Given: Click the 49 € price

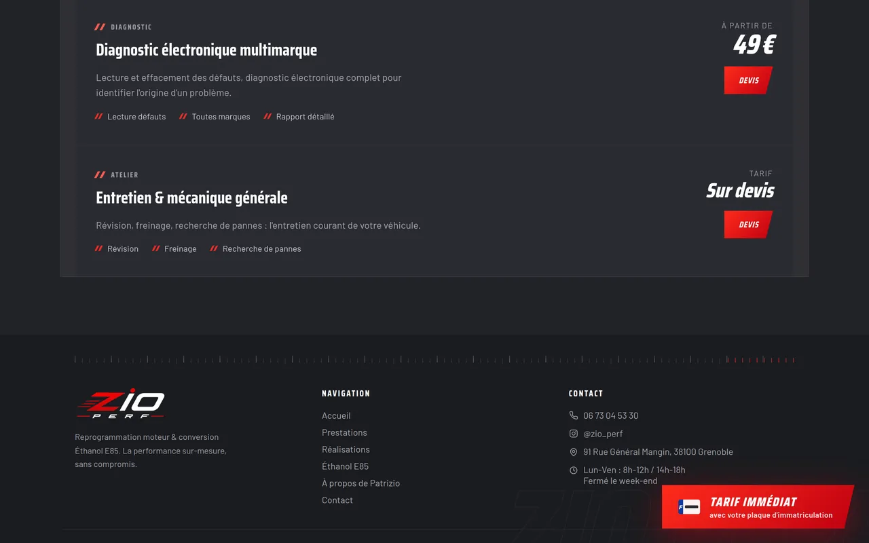Looking at the screenshot, I should [754, 45].
